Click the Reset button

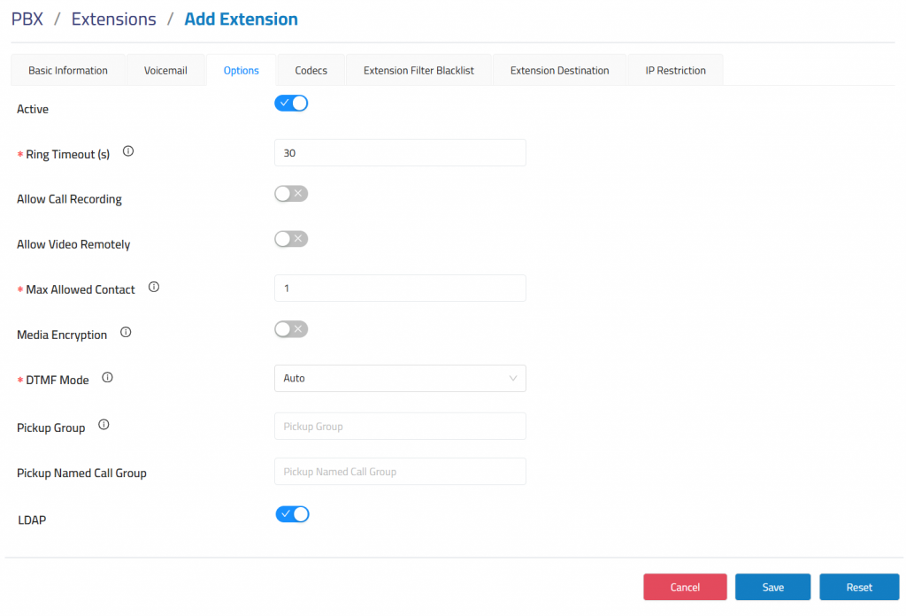859,587
